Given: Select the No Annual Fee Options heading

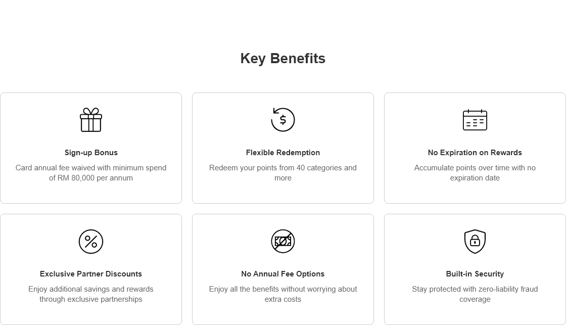Looking at the screenshot, I should pos(283,274).
